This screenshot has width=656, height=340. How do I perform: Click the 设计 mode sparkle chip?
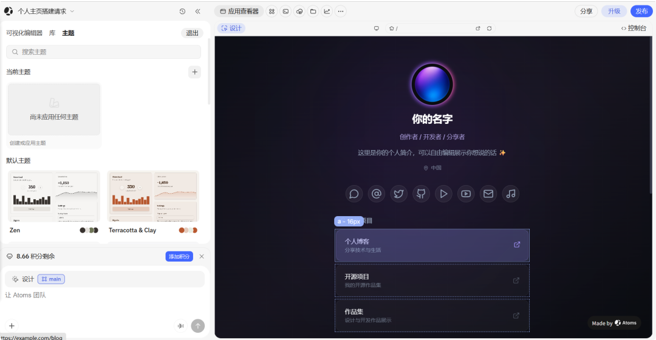23,279
